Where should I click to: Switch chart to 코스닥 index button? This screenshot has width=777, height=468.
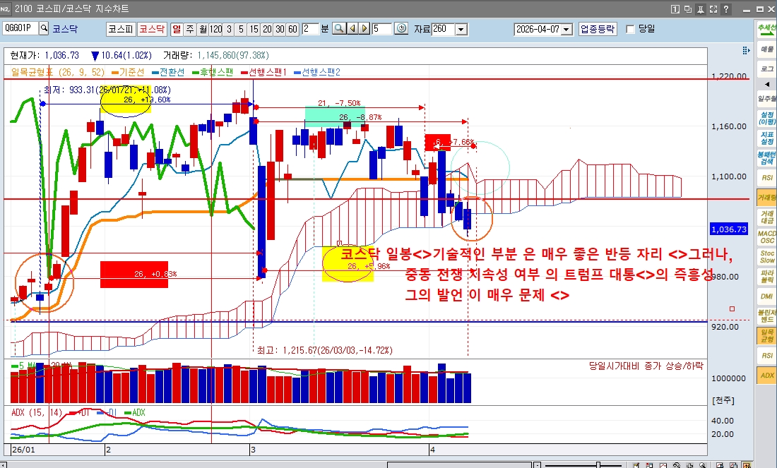click(152, 29)
